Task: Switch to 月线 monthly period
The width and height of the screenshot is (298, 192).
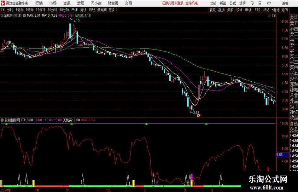Action: (x=92, y=10)
